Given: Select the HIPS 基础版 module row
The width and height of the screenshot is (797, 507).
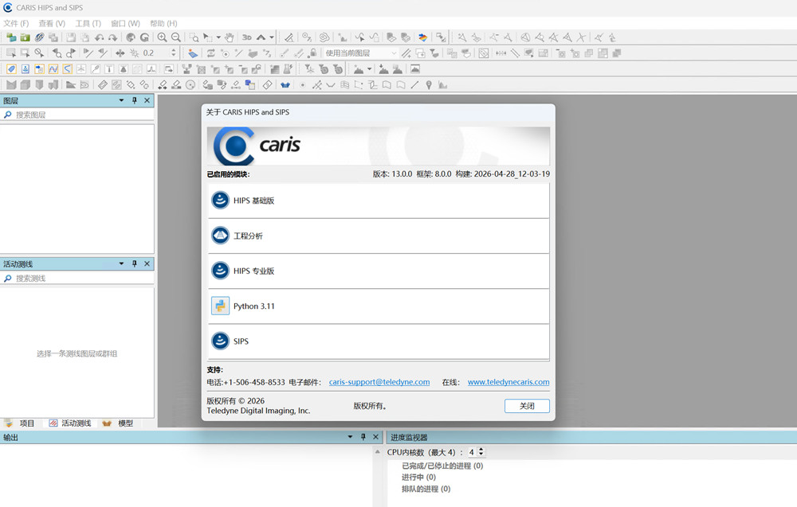Looking at the screenshot, I should pos(379,201).
